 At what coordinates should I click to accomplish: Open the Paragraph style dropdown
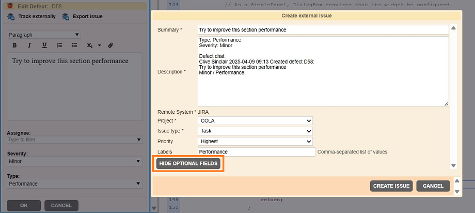click(44, 35)
